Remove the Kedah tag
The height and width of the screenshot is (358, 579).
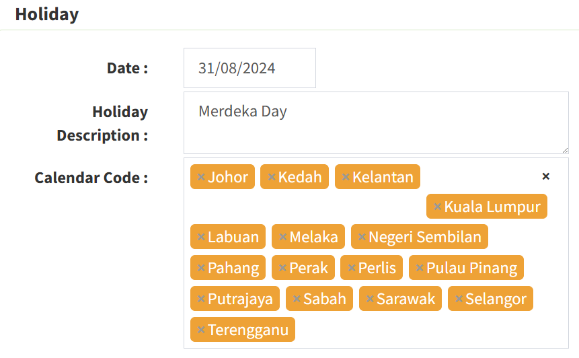click(271, 177)
